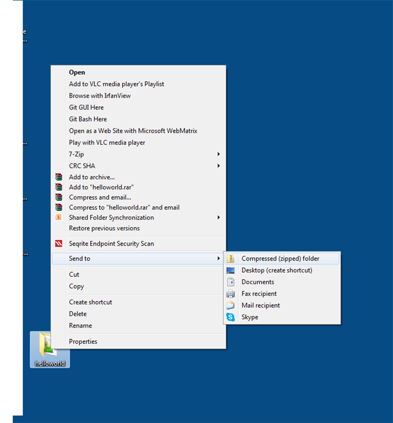Click the Mail recipient envelope icon
The height and width of the screenshot is (423, 393).
pyautogui.click(x=231, y=305)
